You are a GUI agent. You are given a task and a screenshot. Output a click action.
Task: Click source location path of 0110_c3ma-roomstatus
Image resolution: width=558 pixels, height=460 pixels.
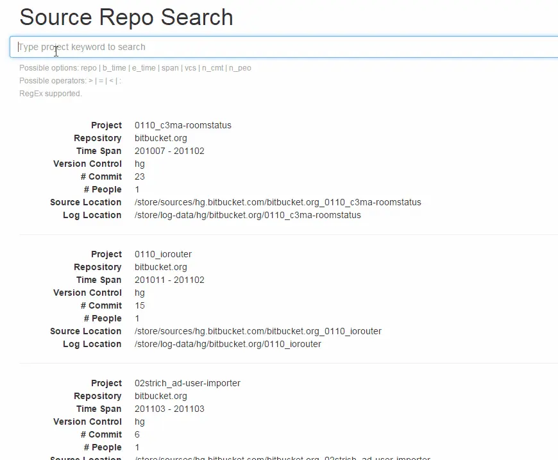pos(278,202)
